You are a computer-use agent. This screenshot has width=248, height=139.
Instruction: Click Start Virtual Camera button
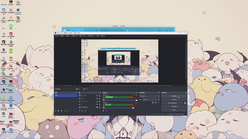point(172,103)
